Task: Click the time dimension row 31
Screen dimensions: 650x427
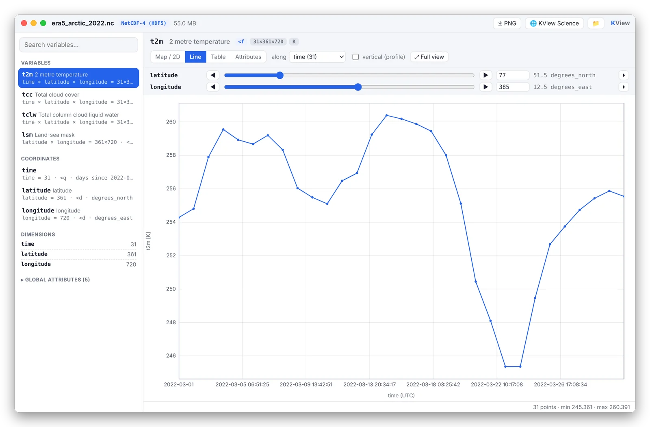Action: pos(78,244)
